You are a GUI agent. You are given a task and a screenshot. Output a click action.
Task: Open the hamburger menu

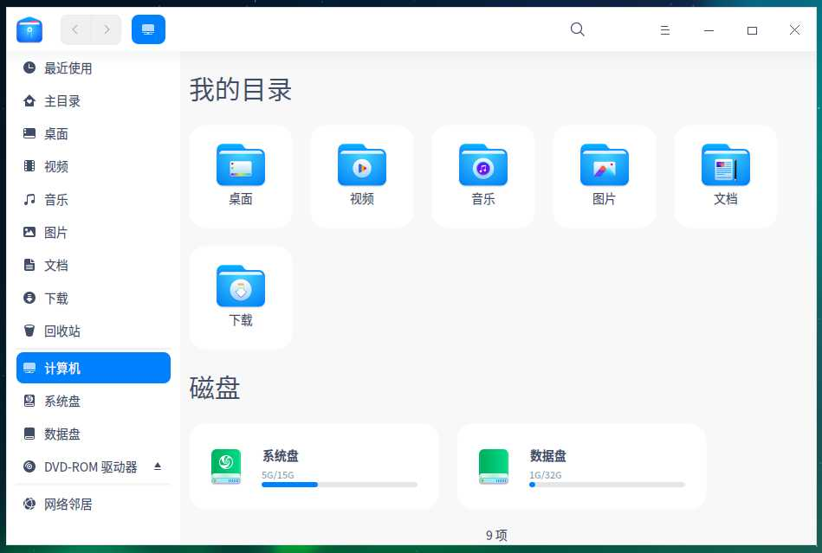(664, 29)
